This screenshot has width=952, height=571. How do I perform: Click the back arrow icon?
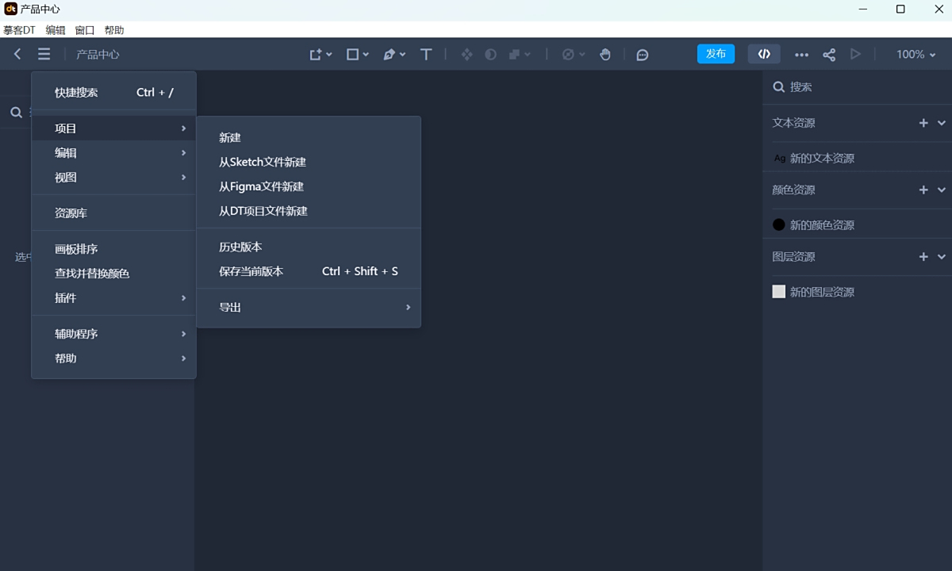pos(17,54)
